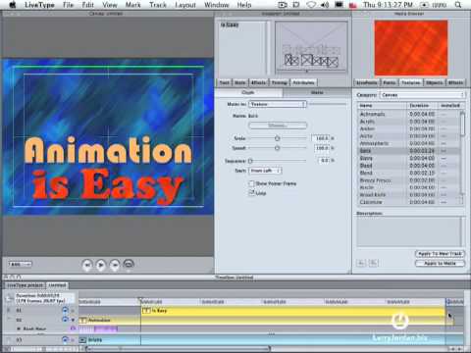Click Apply To New Track button
The image size is (471, 353).
point(440,254)
